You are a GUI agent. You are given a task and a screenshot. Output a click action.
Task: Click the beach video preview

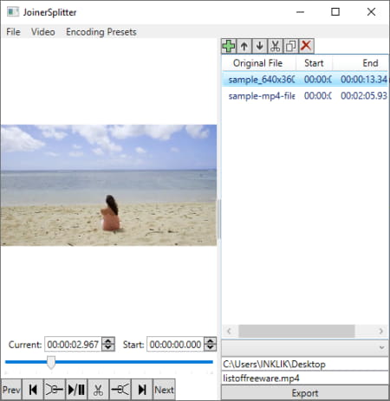(108, 185)
